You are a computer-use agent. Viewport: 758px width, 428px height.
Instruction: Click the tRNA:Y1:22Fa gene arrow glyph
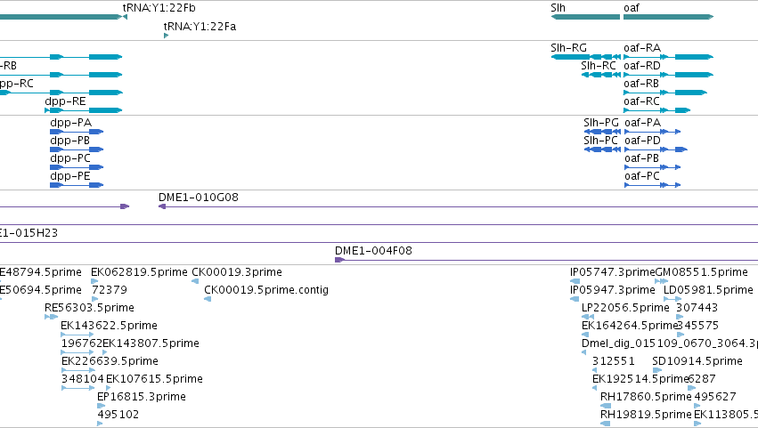pos(166,36)
